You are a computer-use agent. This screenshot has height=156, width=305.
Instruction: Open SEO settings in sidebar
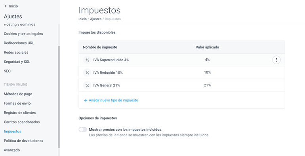(7, 71)
